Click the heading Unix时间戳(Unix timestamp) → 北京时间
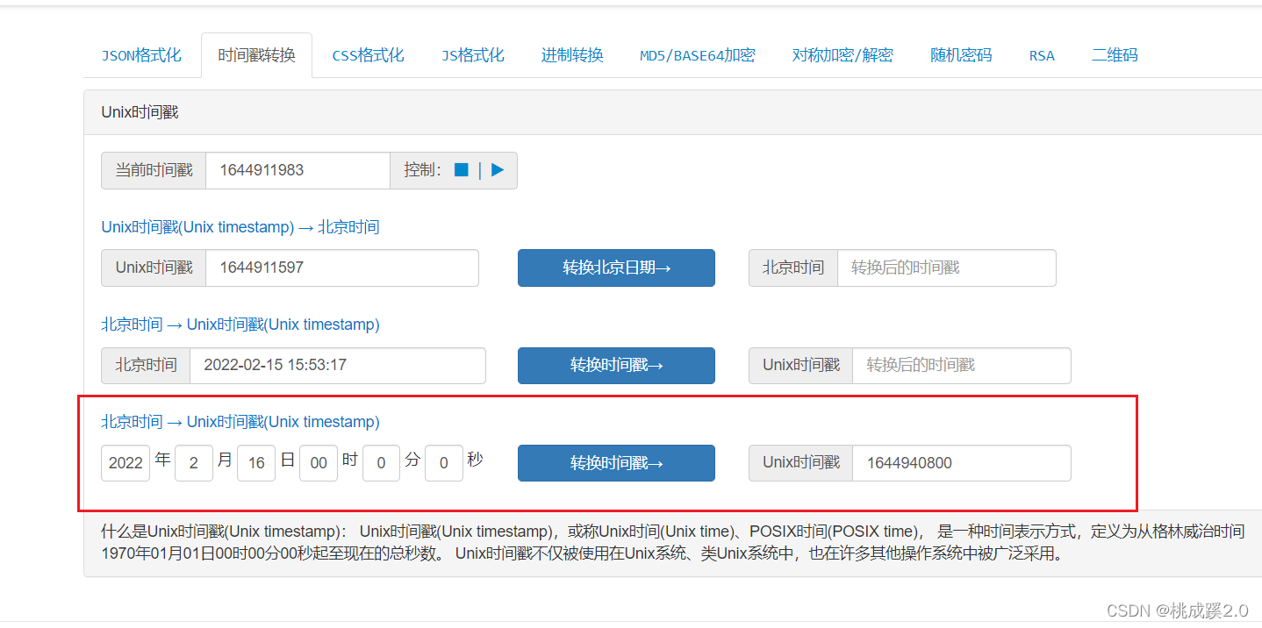Image resolution: width=1262 pixels, height=628 pixels. click(240, 227)
